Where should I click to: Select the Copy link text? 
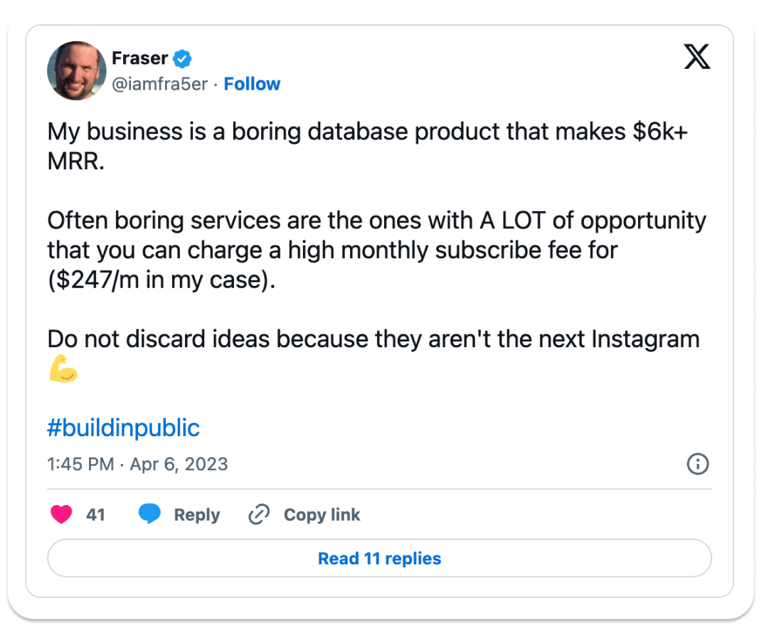pos(322,514)
